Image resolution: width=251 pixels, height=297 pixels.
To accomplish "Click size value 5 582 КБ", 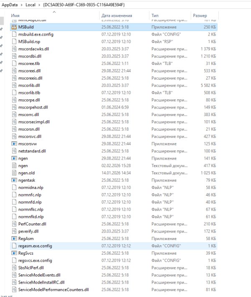I will click(208, 85).
